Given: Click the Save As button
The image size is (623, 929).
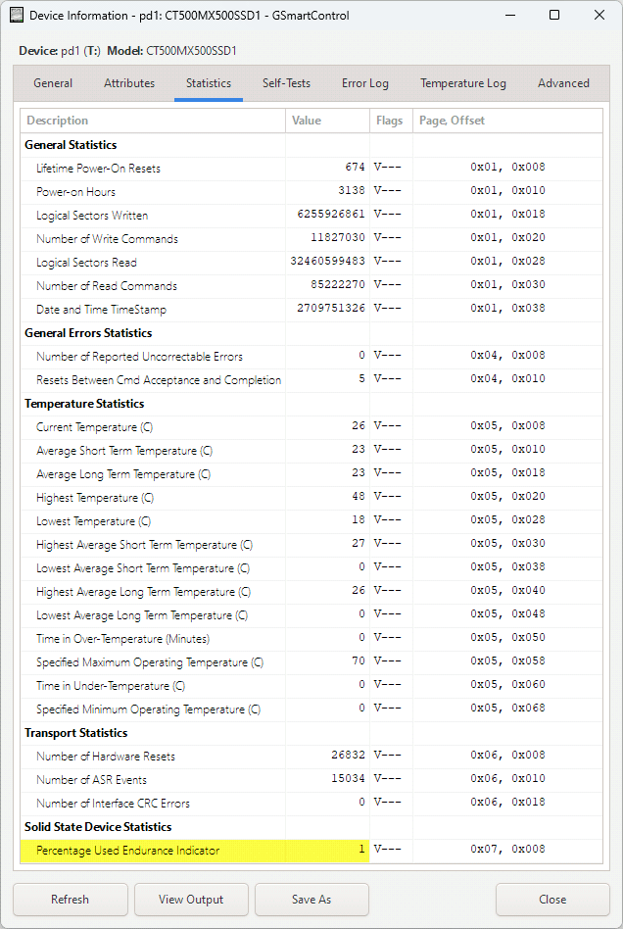Looking at the screenshot, I should [x=311, y=900].
